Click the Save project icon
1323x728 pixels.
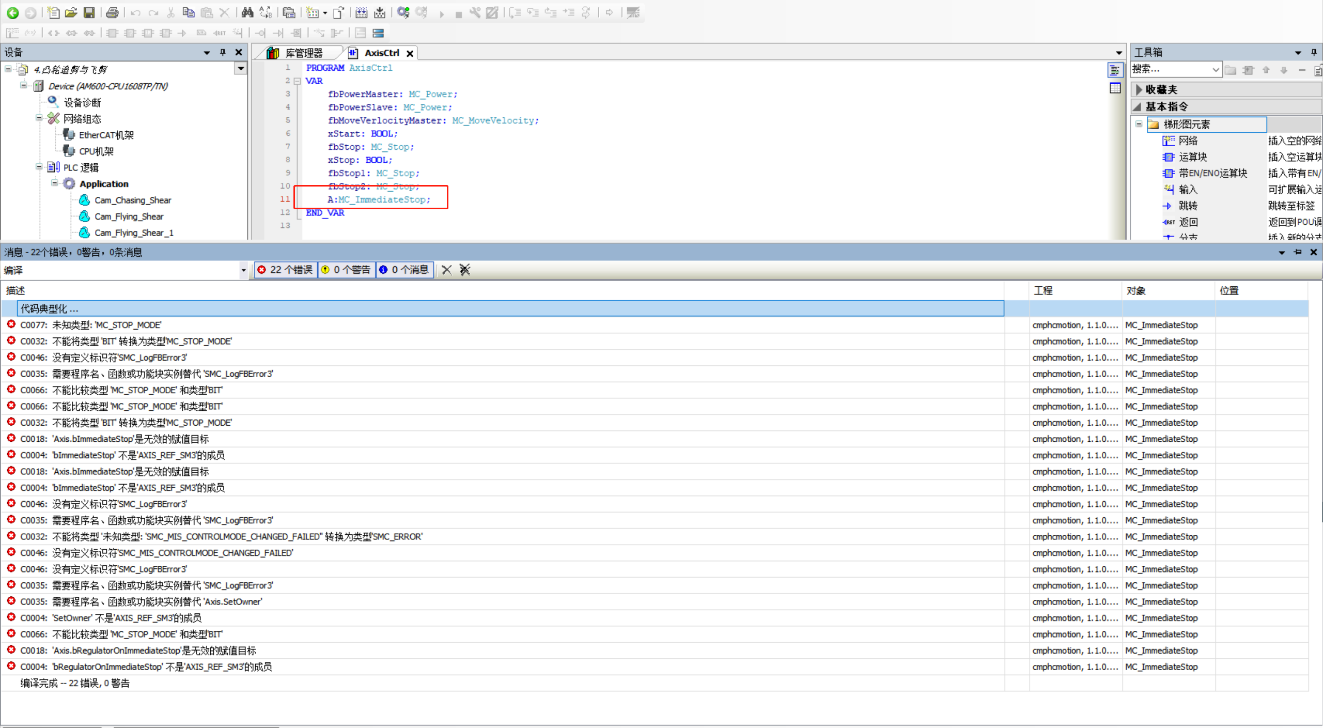click(x=89, y=12)
